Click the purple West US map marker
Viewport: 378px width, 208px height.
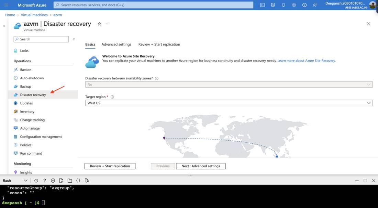tap(164, 138)
